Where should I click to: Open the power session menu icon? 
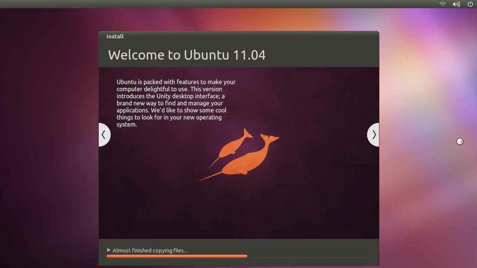click(x=470, y=4)
